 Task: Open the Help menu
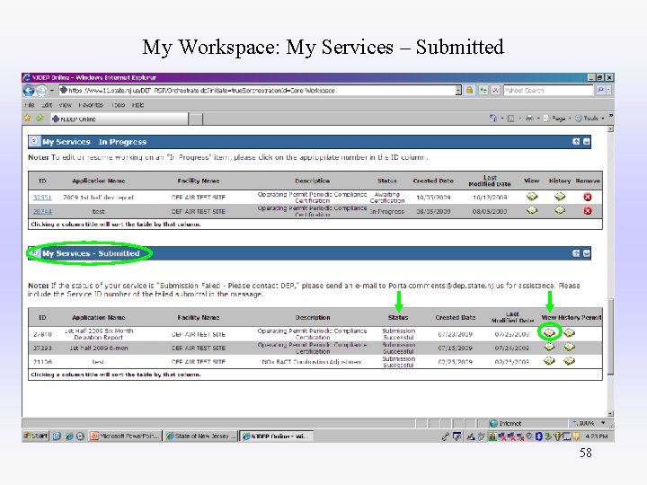(137, 105)
